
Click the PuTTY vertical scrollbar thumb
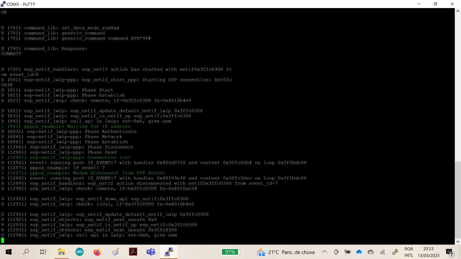coord(458,199)
